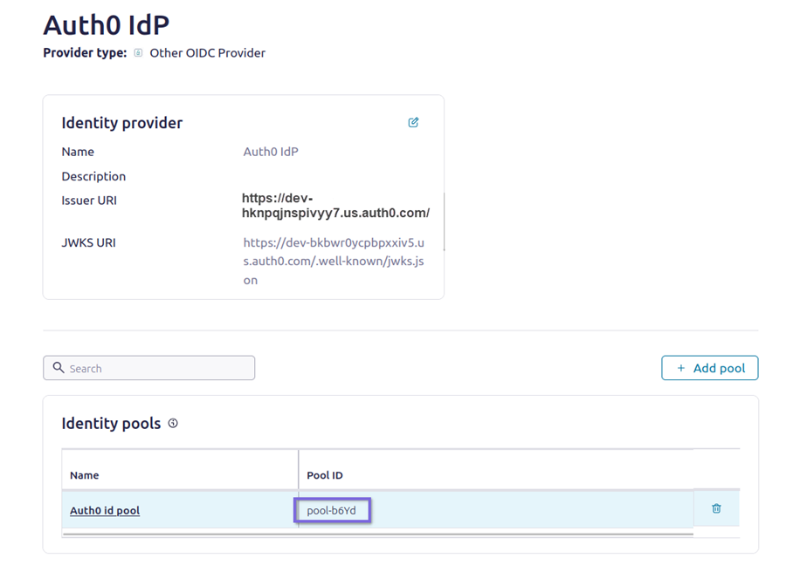Click the plus icon inside the Add pool button
The height and width of the screenshot is (565, 786).
click(679, 367)
